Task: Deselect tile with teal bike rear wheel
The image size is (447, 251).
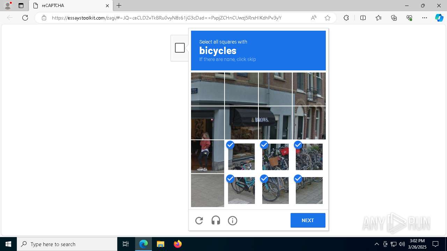Action: coord(275,190)
